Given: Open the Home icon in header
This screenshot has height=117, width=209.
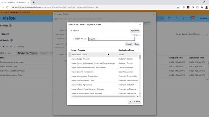Looking at the screenshot, I should click(x=169, y=18).
